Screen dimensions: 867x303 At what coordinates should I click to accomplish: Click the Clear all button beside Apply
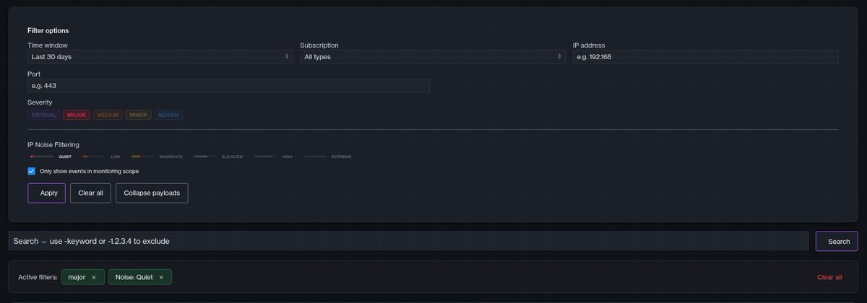(90, 193)
